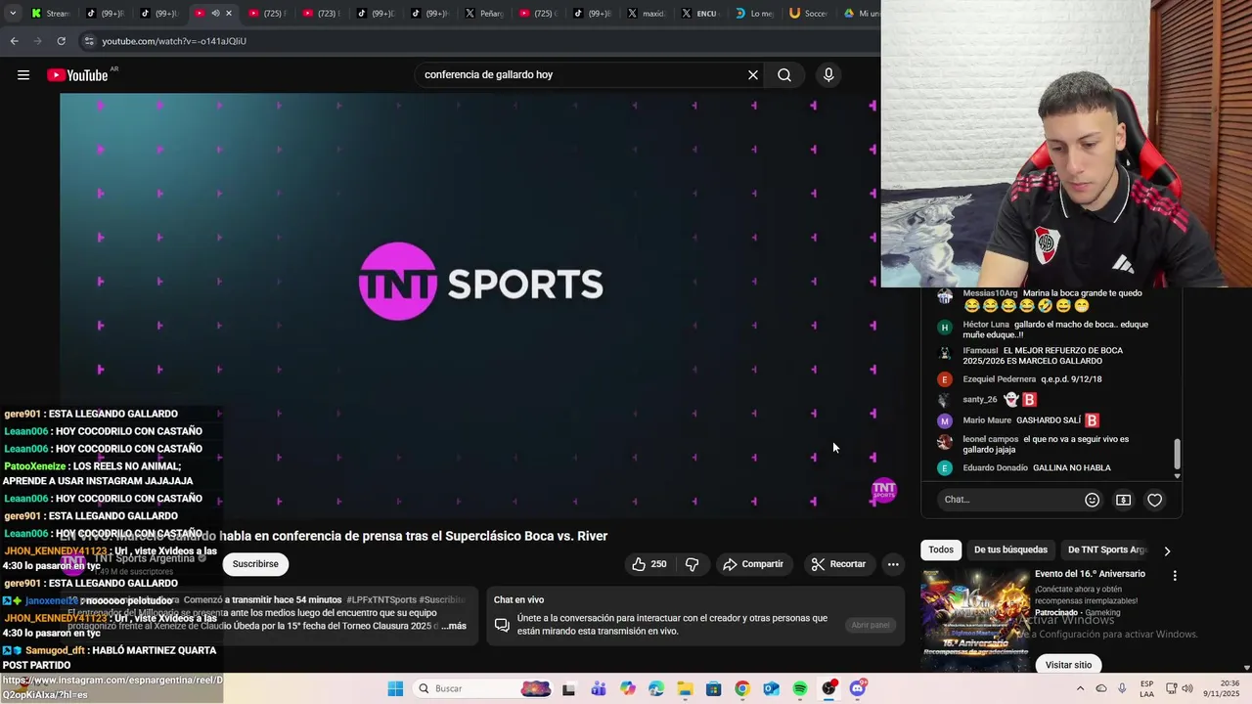Screen dimensions: 1252x704
Task: Send a heart reaction in chat
Action: pyautogui.click(x=1155, y=500)
